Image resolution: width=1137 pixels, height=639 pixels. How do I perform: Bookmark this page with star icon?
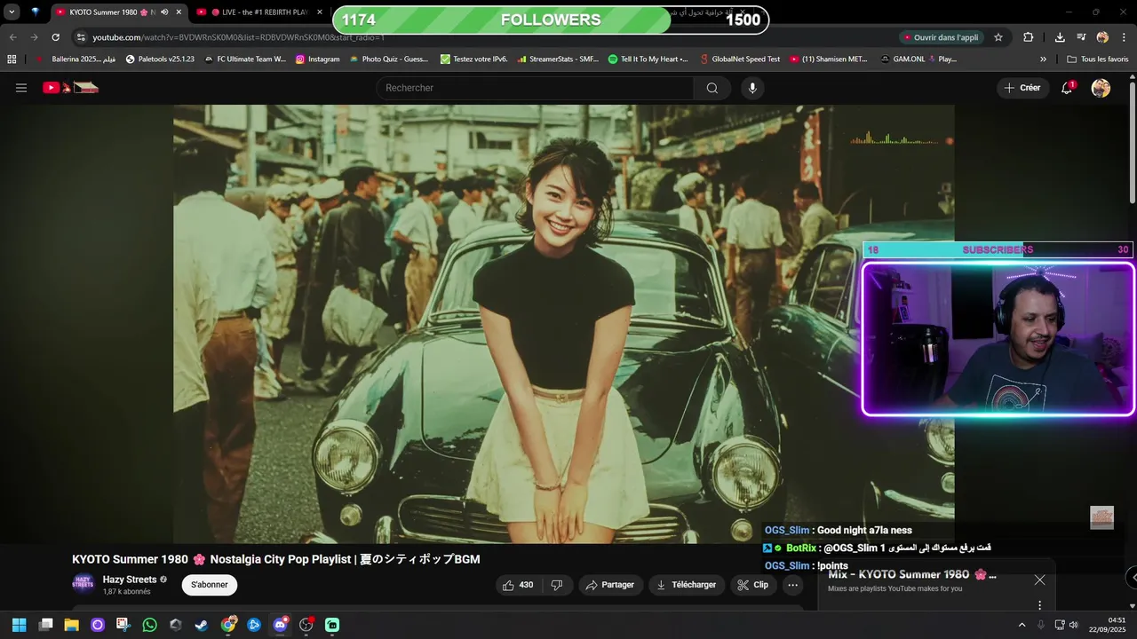[998, 37]
